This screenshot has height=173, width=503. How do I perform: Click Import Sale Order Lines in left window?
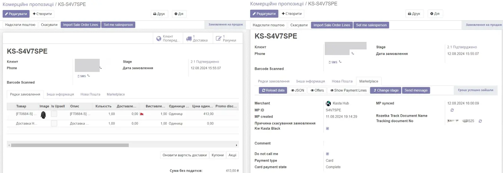point(80,25)
